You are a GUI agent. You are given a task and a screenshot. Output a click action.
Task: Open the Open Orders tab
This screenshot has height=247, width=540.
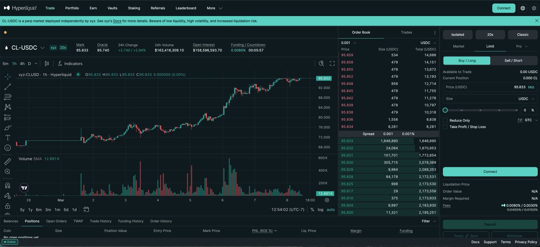point(56,221)
